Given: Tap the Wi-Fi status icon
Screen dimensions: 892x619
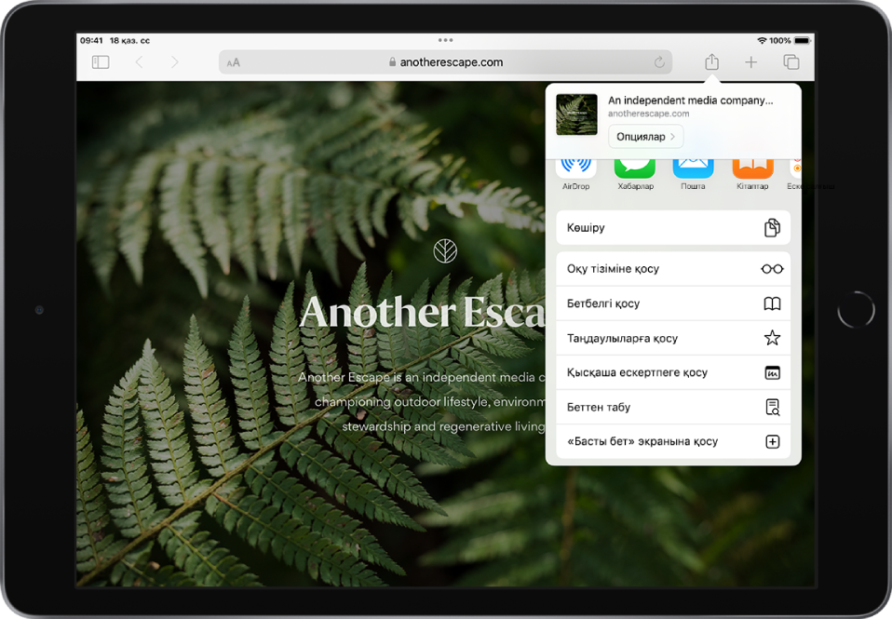Looking at the screenshot, I should pyautogui.click(x=762, y=40).
